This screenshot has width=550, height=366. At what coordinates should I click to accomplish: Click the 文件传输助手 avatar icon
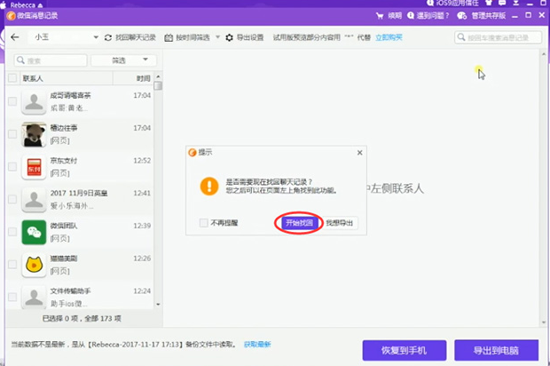tap(34, 298)
